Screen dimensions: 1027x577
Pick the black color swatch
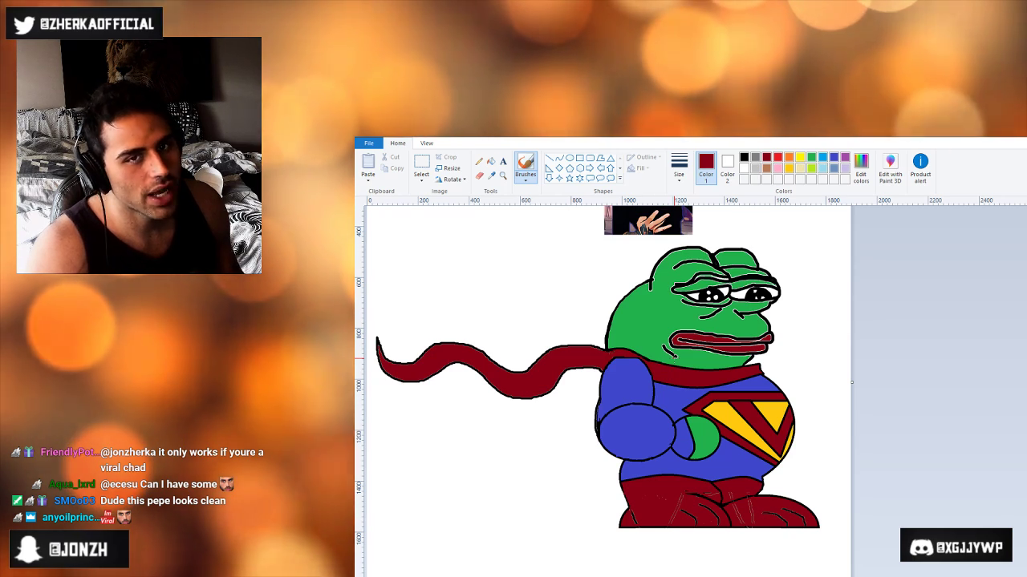pos(745,157)
